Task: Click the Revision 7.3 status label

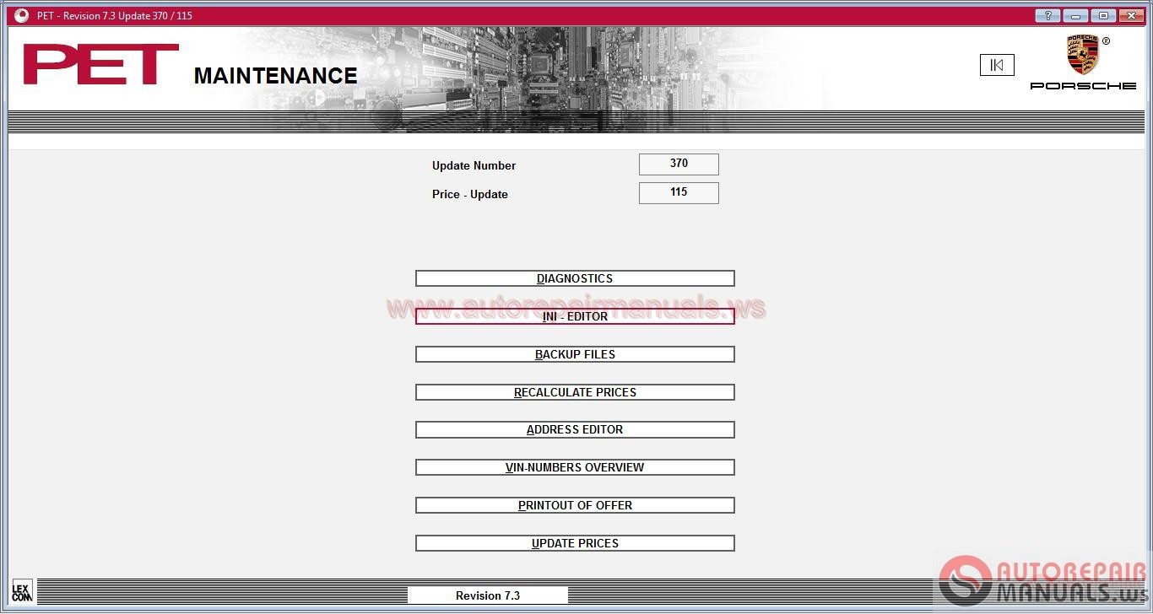Action: click(488, 595)
